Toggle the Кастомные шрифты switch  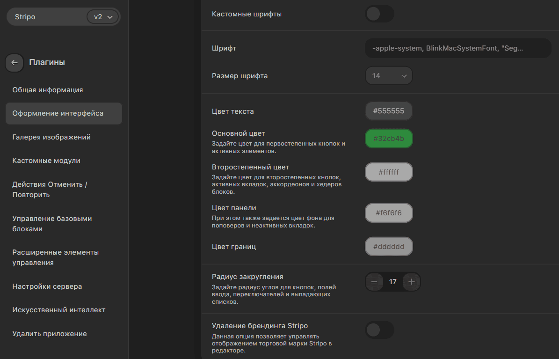tap(379, 14)
